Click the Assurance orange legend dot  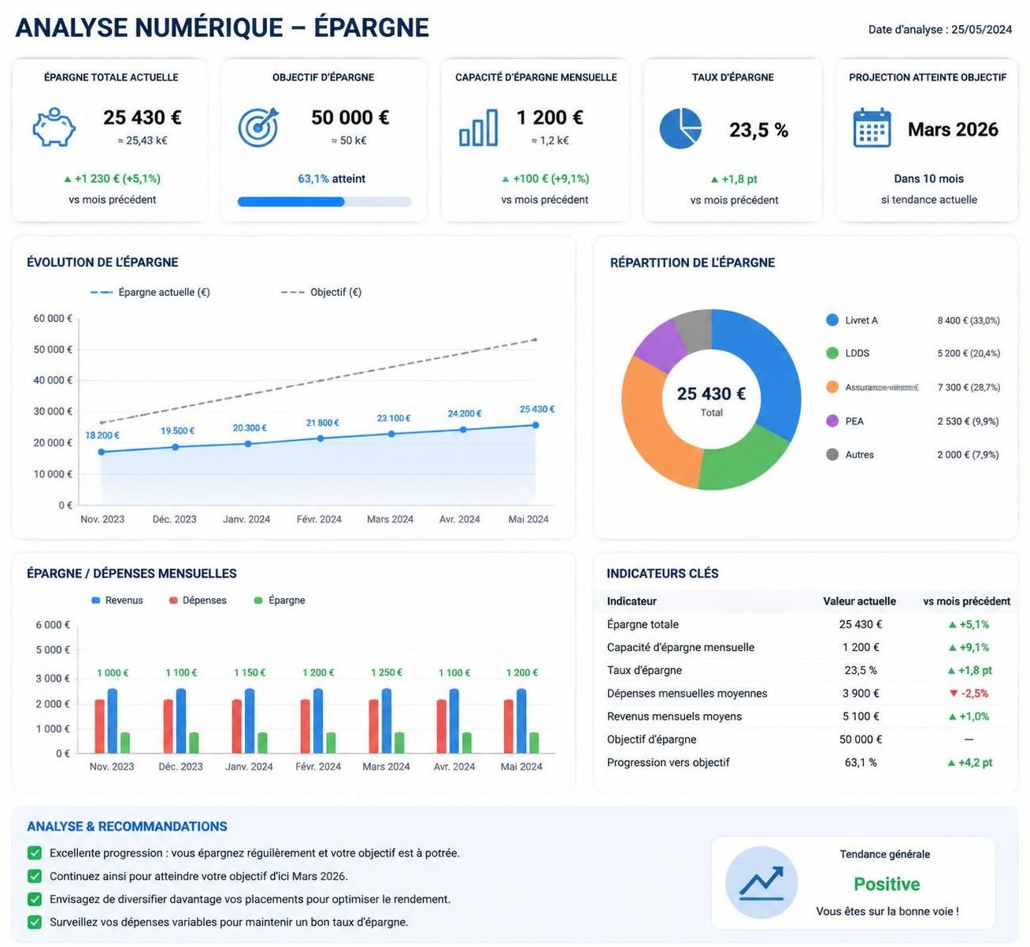point(832,387)
